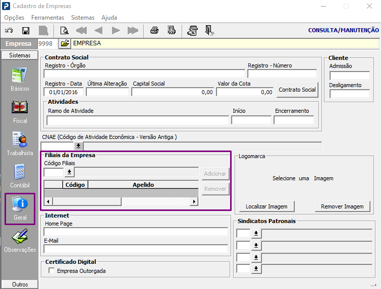The image size is (381, 289).
Task: Click the undo arrow toolbar icon
Action: tap(9, 31)
